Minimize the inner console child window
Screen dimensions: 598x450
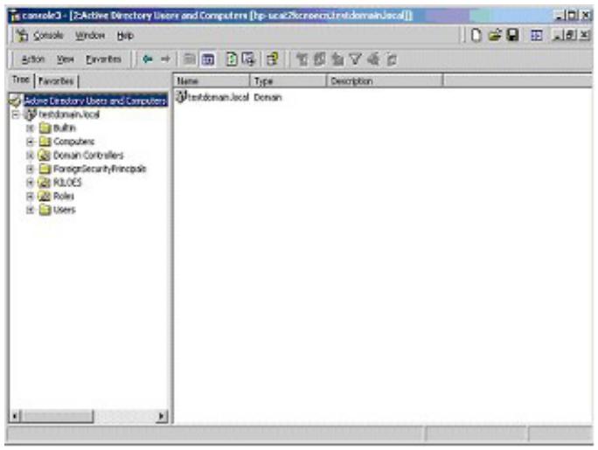click(x=558, y=36)
